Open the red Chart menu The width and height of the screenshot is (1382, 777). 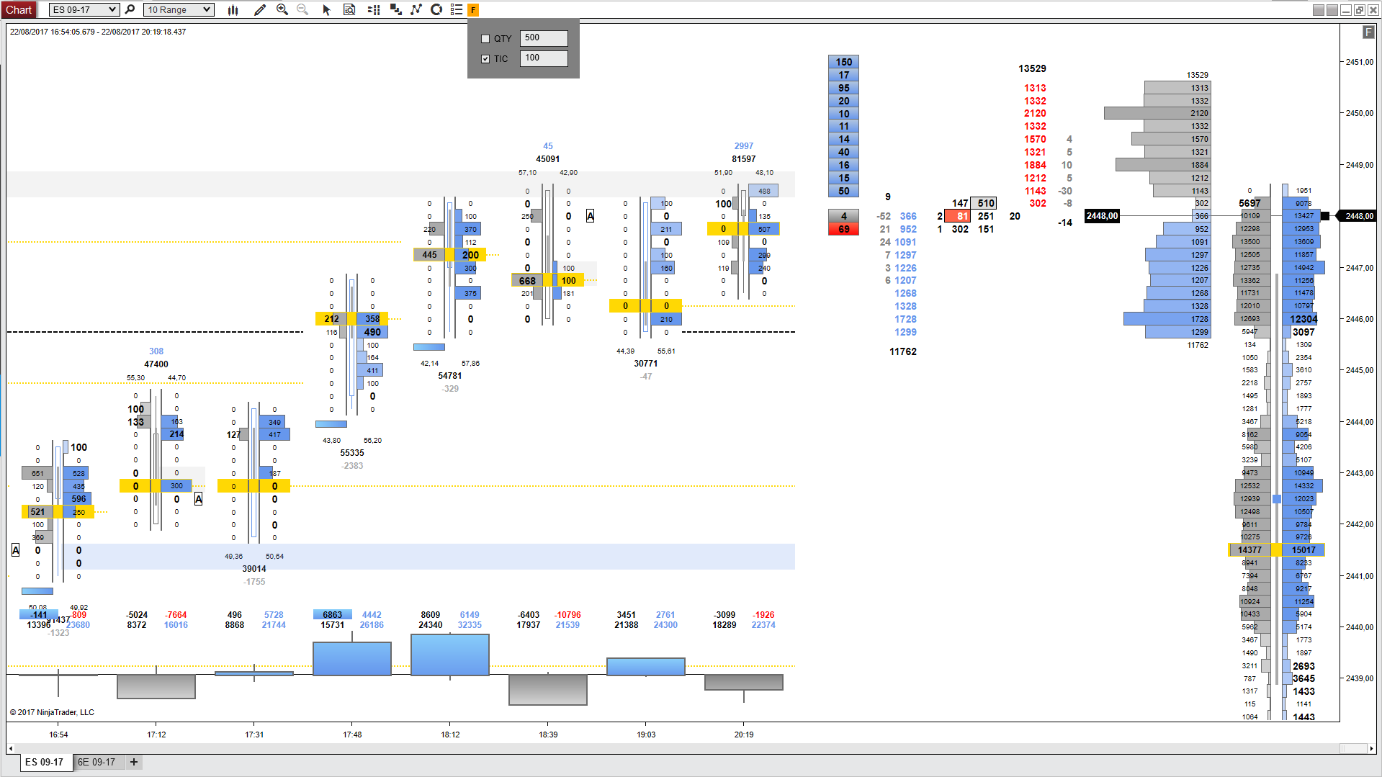pyautogui.click(x=19, y=9)
